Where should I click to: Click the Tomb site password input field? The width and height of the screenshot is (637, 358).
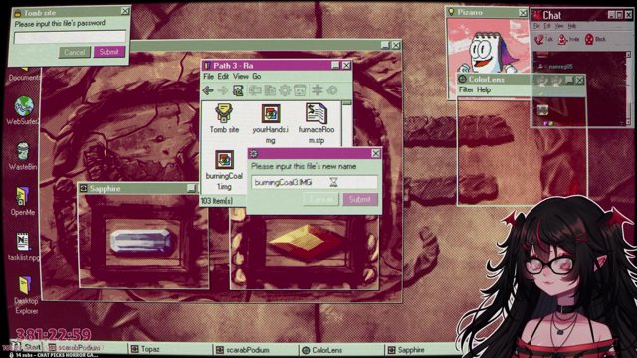click(x=70, y=38)
